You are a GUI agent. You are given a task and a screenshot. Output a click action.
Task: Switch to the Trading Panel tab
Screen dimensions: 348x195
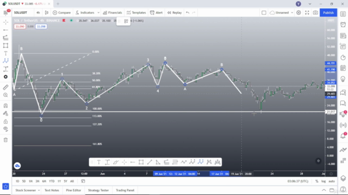[125, 190]
